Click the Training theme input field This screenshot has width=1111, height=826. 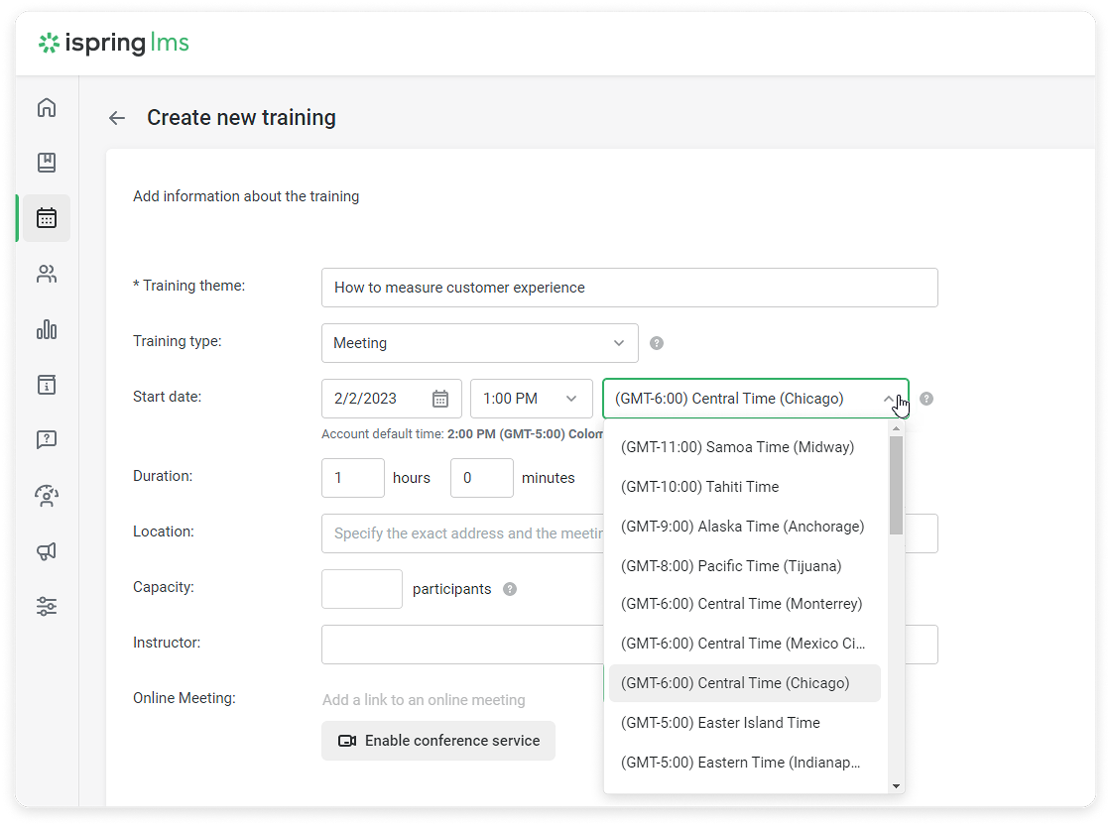629,288
